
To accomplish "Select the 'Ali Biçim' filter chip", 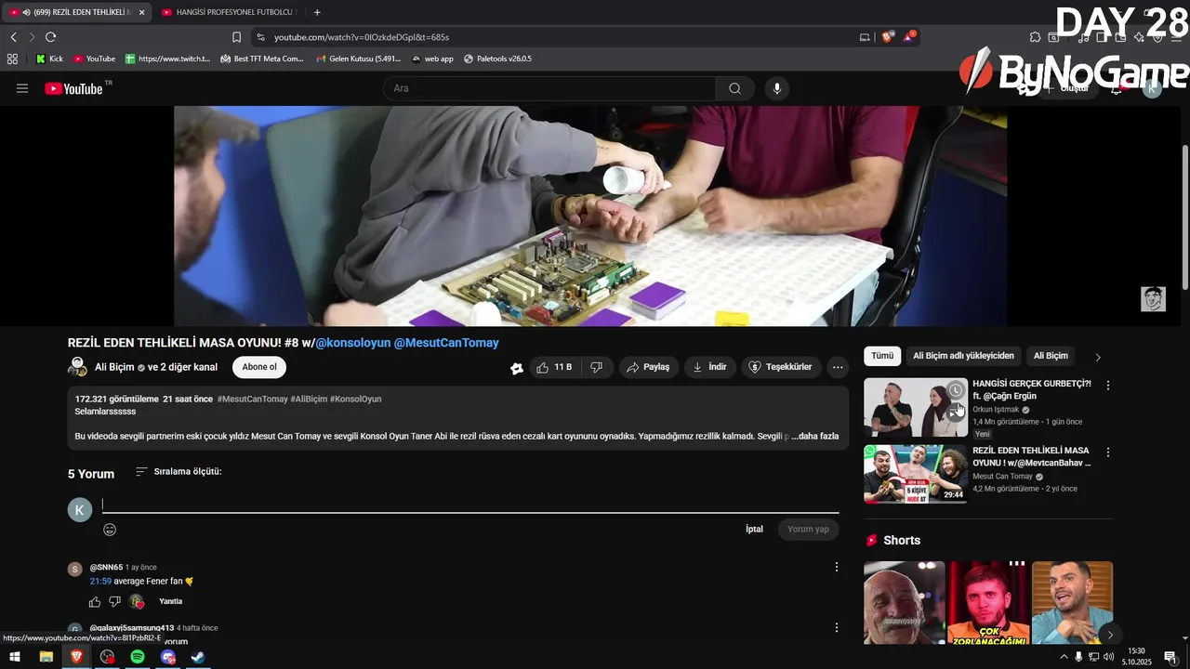I will [x=1051, y=356].
